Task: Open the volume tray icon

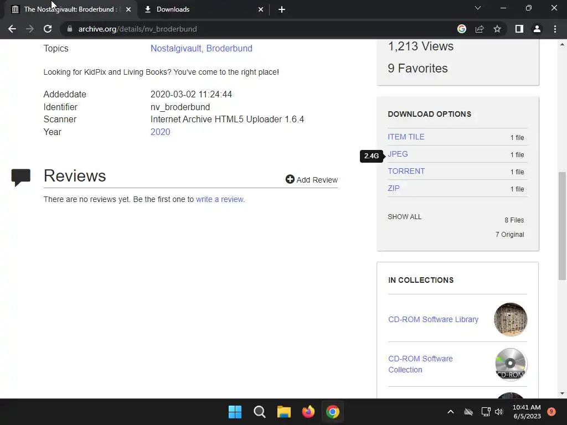Action: click(499, 412)
